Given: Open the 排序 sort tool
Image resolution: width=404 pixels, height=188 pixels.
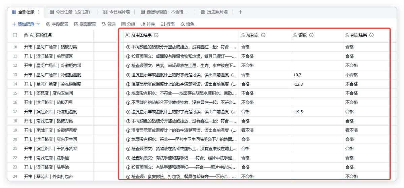Looking at the screenshot, I should [x=148, y=24].
